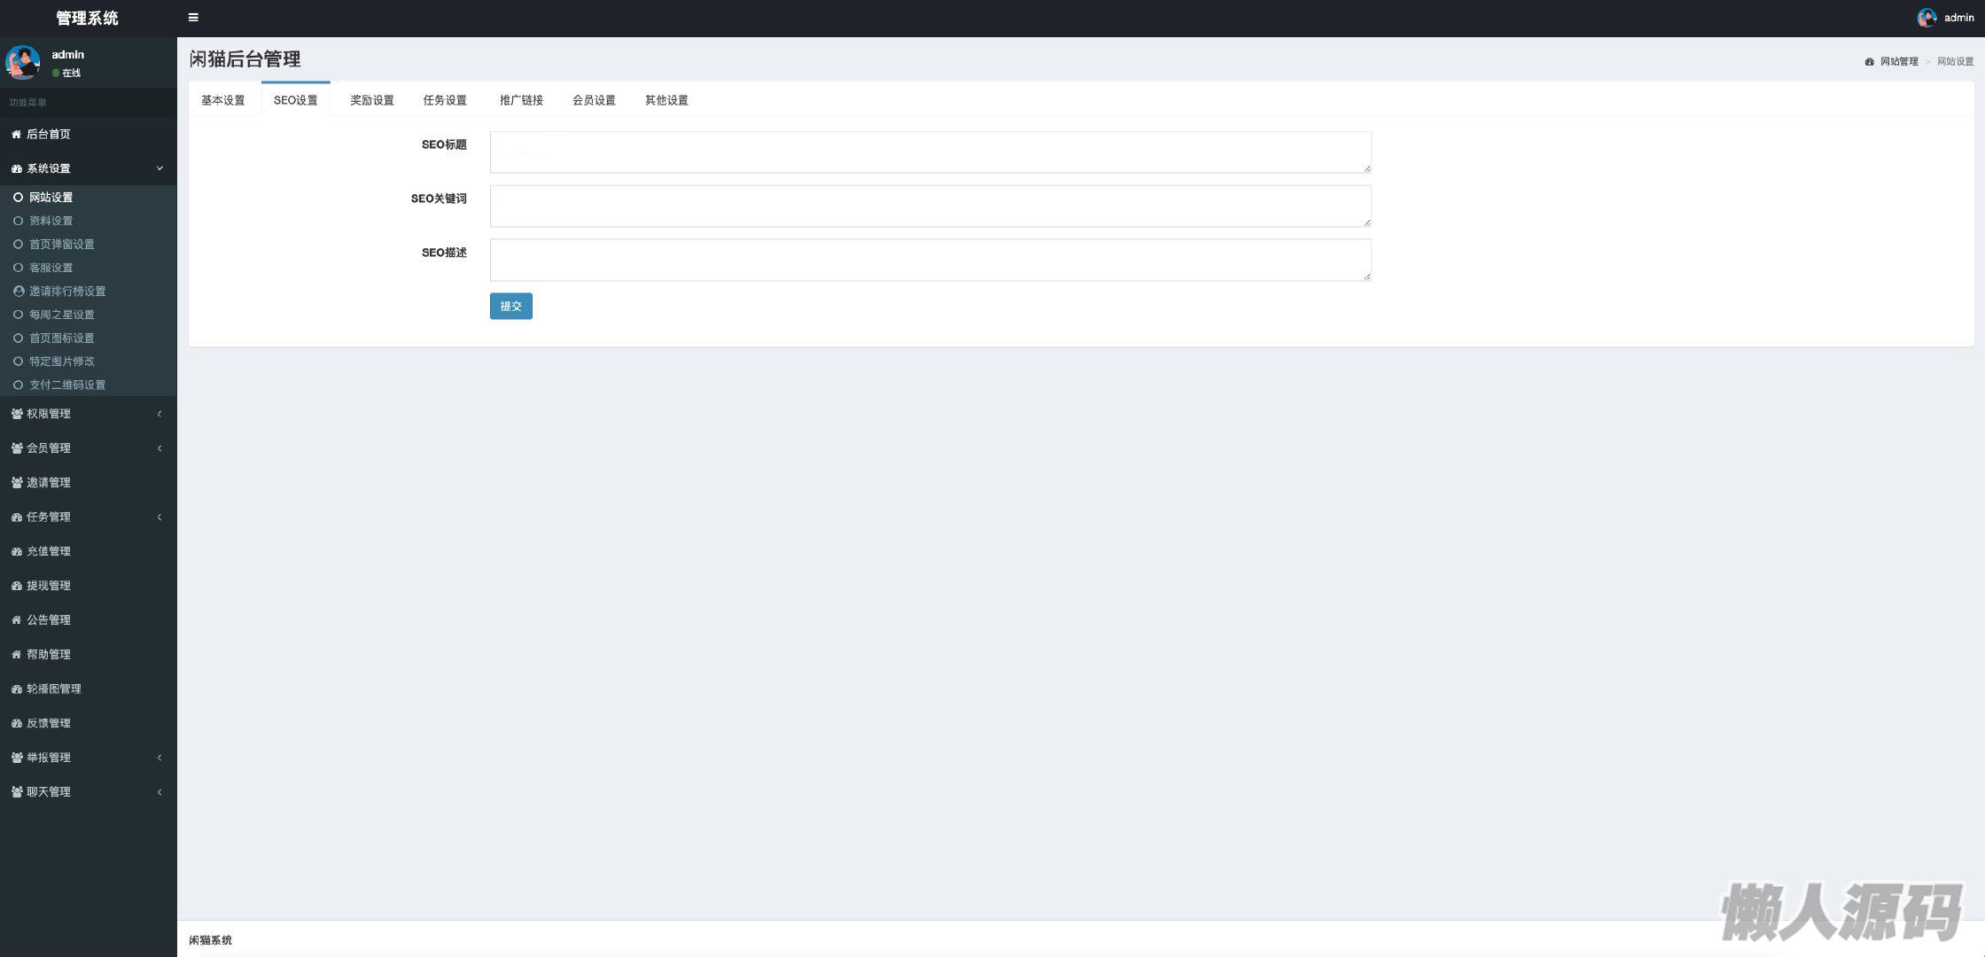Collapse the 系统设置 menu chevron

tap(160, 168)
